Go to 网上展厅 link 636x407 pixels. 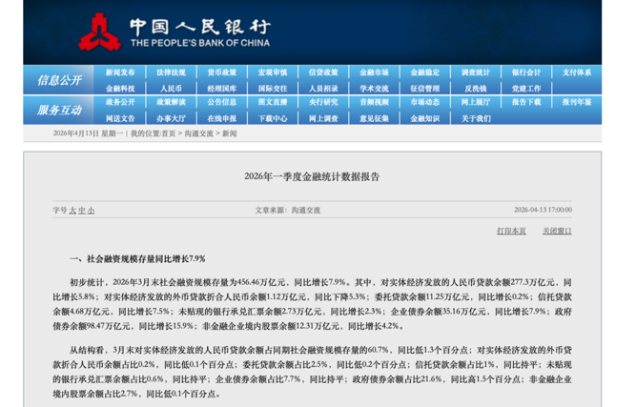475,102
